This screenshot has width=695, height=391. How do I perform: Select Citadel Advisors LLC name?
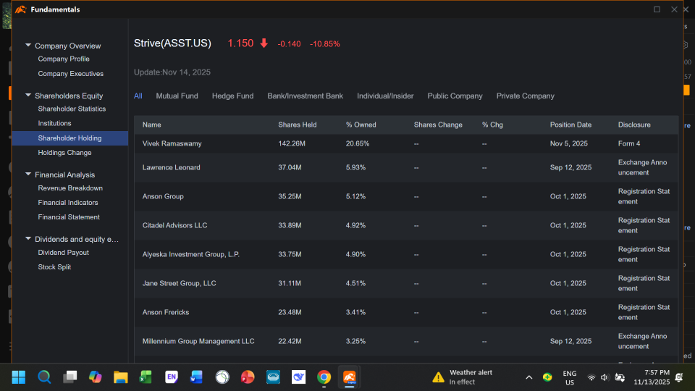coord(174,225)
